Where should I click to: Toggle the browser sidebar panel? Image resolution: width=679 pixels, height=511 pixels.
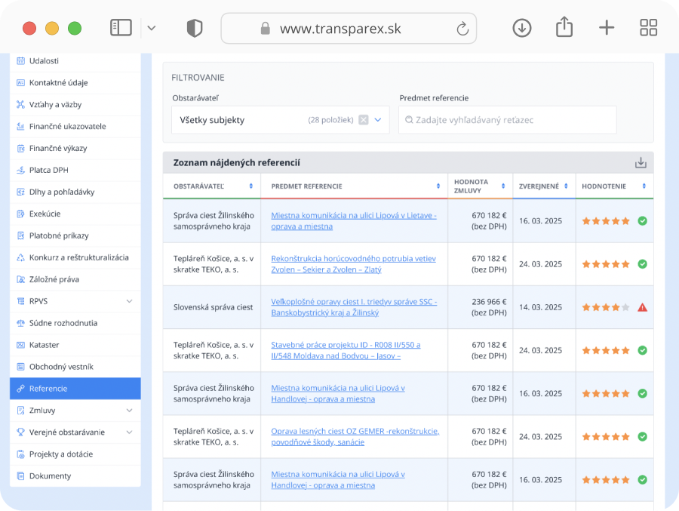click(121, 28)
